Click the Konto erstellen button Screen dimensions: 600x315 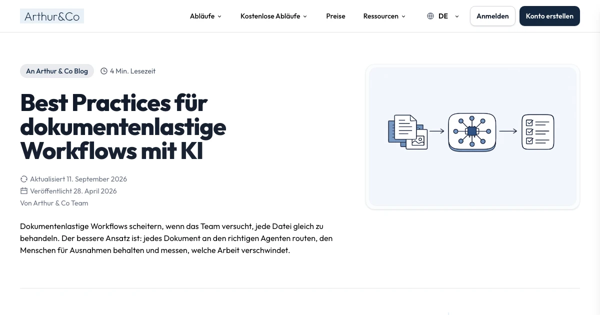click(549, 16)
